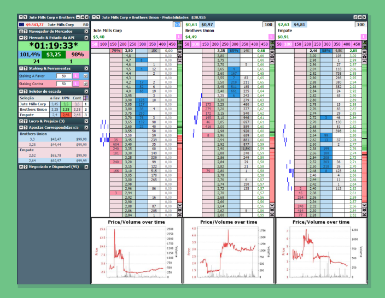Click the EU flag icon beside balance
Image resolution: width=385 pixels, height=298 pixels.
tap(22, 25)
